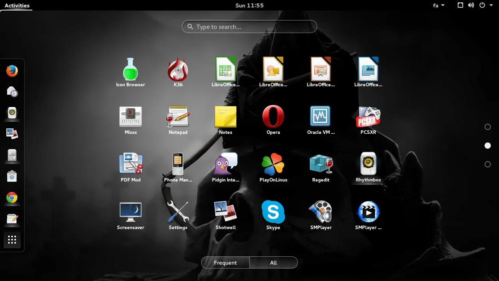Go to the first app grid page
The image size is (499, 281).
click(487, 127)
